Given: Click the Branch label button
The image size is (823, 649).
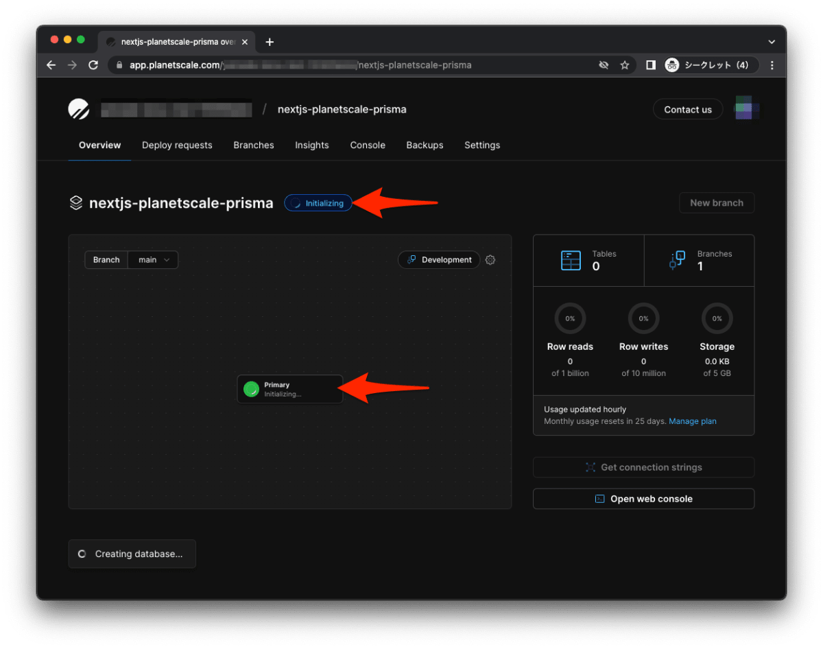Looking at the screenshot, I should [106, 260].
